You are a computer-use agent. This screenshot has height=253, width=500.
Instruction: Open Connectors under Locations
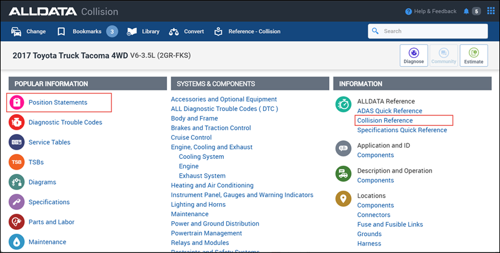click(373, 215)
